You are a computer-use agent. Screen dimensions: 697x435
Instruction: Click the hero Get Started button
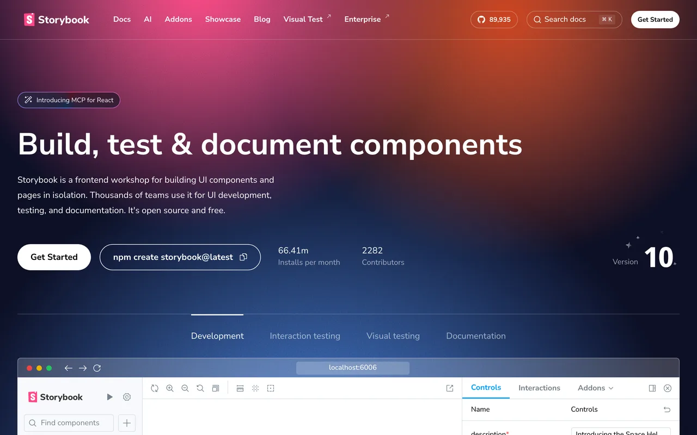[x=54, y=257]
